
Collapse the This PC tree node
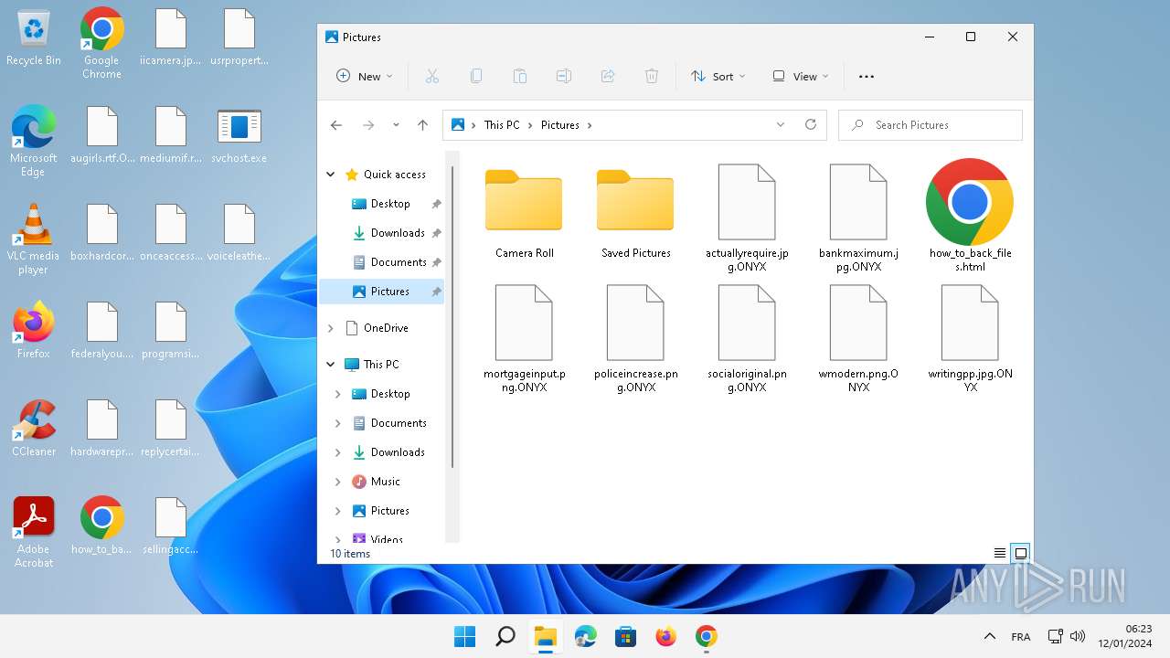(x=331, y=365)
